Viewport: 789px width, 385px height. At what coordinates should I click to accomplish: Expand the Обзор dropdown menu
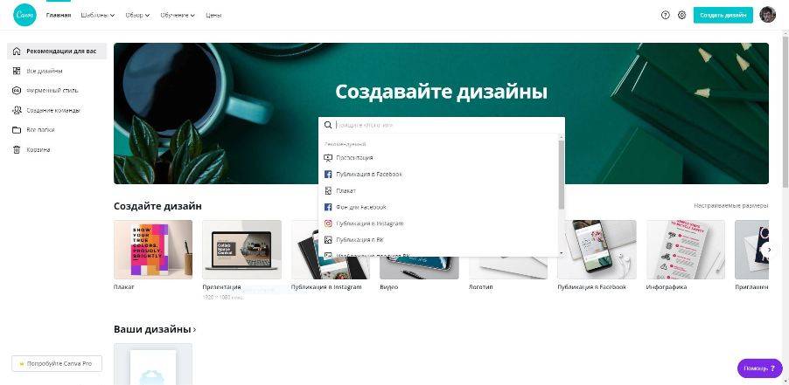(x=137, y=15)
